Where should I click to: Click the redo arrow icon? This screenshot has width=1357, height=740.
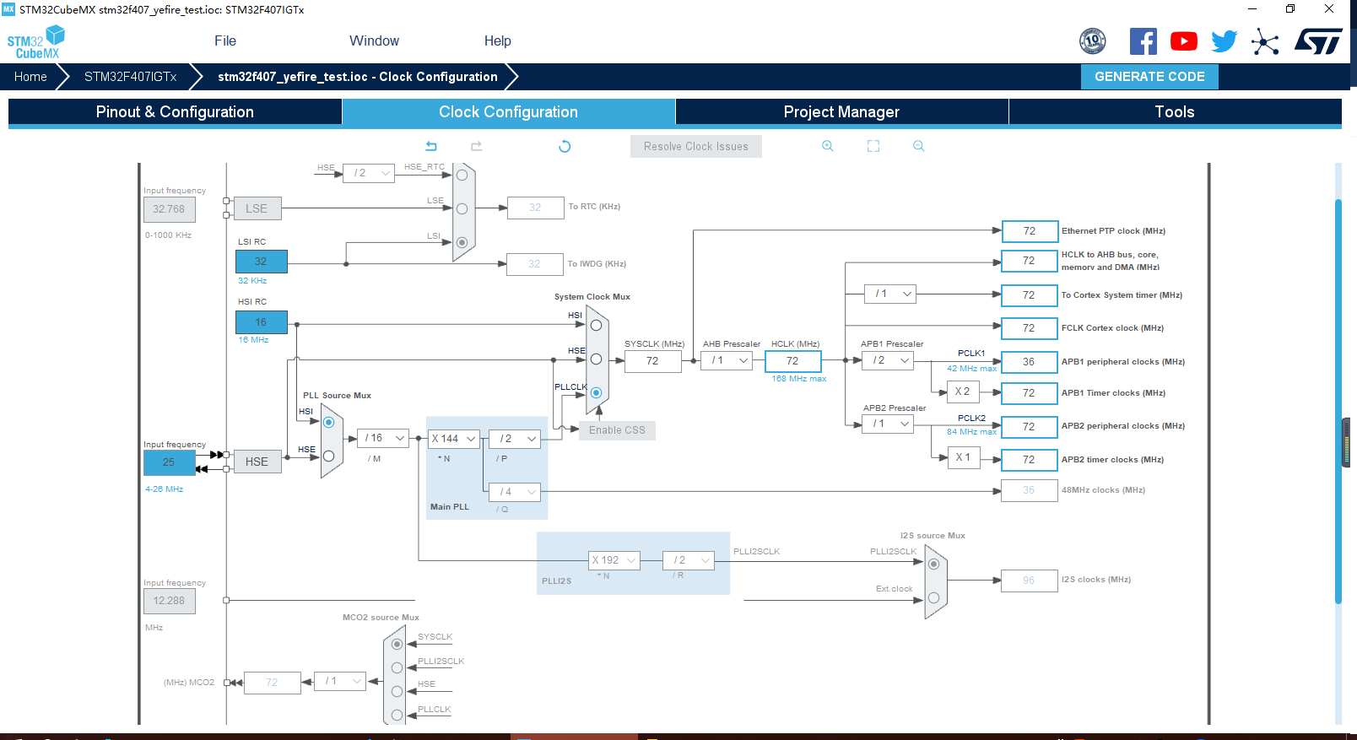click(x=476, y=146)
